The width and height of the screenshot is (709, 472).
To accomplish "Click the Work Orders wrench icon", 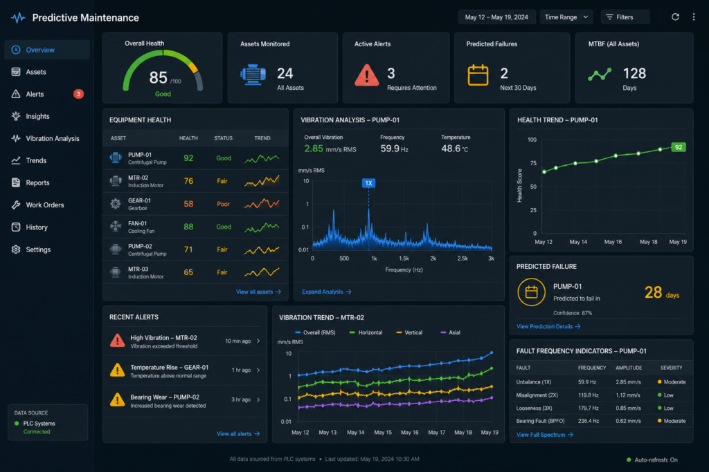I will [16, 205].
